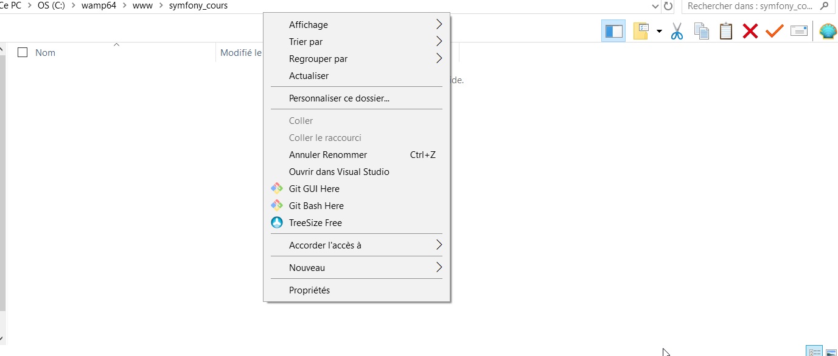Click the Copy documents toolbar icon
Image resolution: width=838 pixels, height=356 pixels.
pyautogui.click(x=702, y=31)
